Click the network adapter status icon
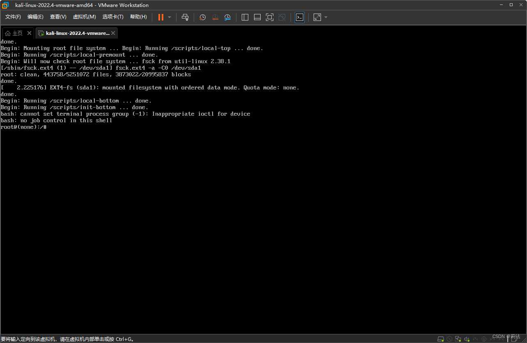The image size is (527, 343). tap(458, 339)
